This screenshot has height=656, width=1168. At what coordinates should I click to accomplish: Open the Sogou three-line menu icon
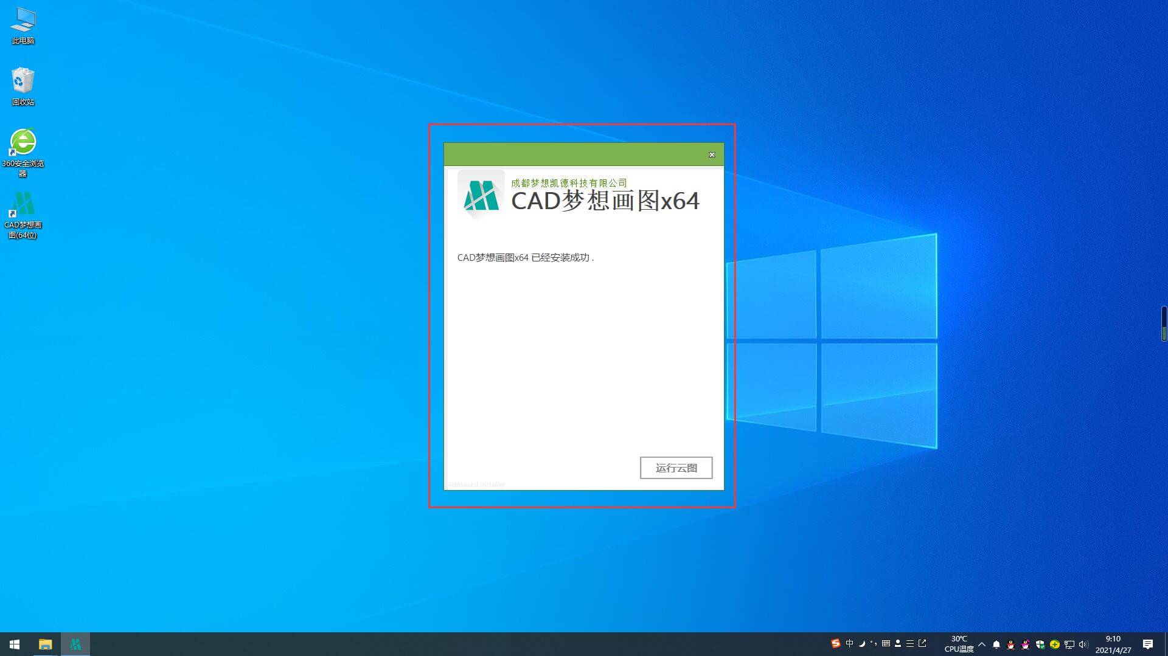pos(910,643)
